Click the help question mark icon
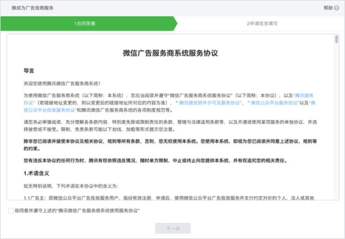345x239 pixels. tap(337, 8)
